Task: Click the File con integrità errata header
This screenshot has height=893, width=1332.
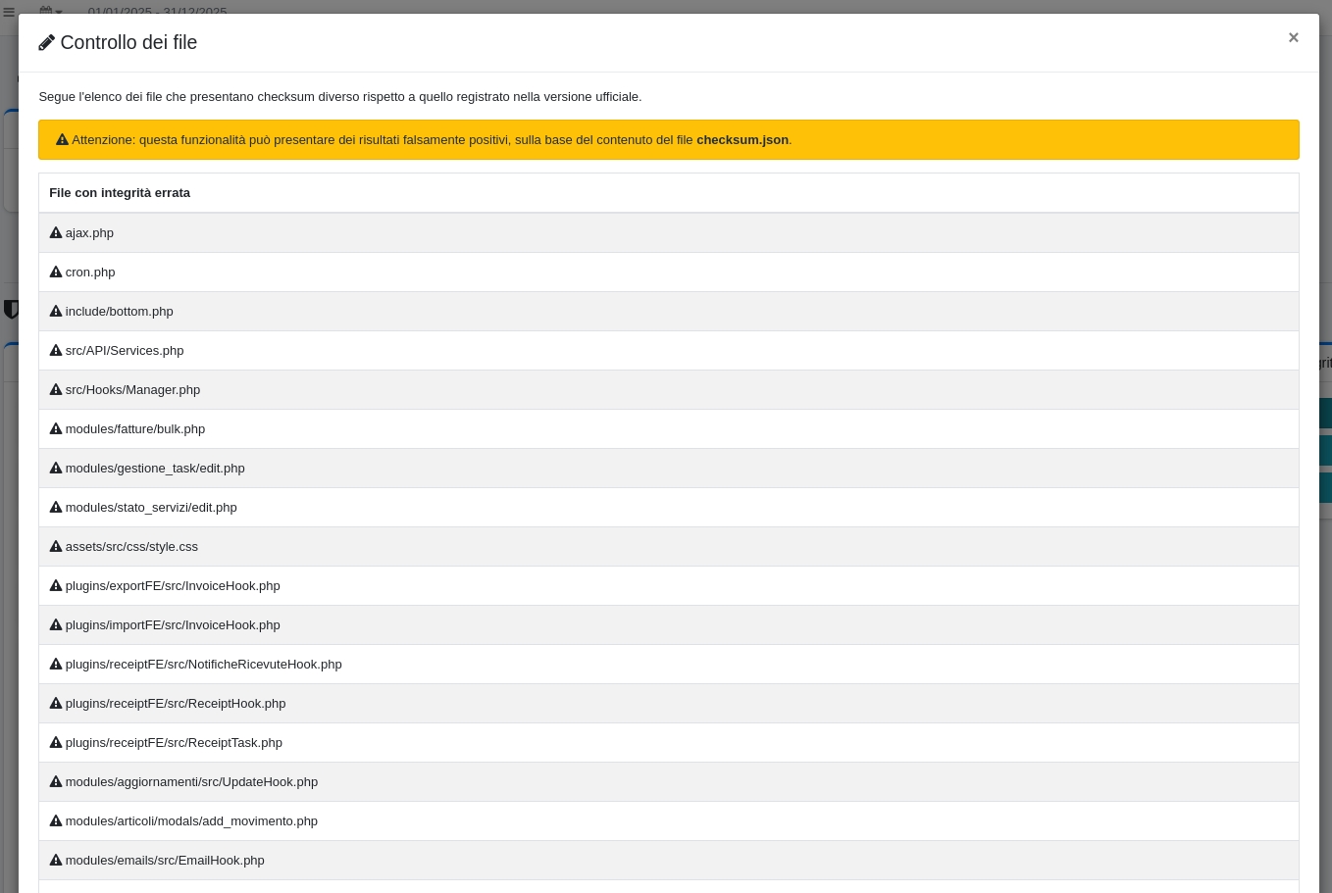Action: [120, 193]
